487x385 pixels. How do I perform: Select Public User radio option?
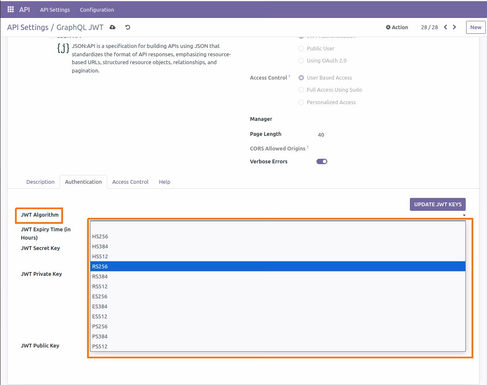(301, 48)
